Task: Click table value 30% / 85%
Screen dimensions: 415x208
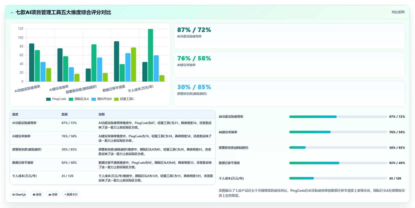Action: coord(69,149)
